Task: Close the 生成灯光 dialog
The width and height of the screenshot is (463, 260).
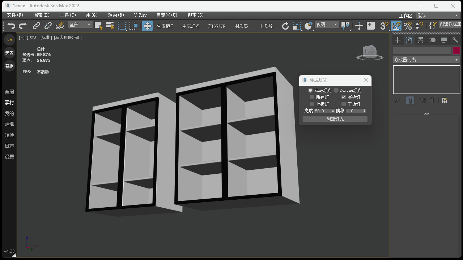Action: pos(366,80)
